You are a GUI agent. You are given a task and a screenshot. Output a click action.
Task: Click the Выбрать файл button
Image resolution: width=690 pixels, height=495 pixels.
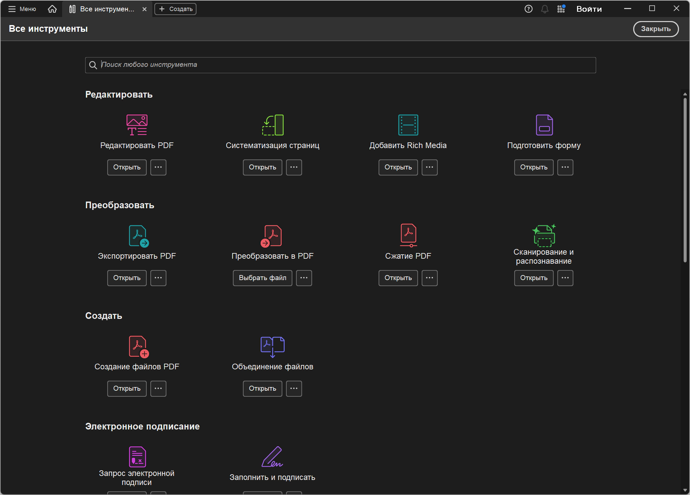(x=262, y=278)
